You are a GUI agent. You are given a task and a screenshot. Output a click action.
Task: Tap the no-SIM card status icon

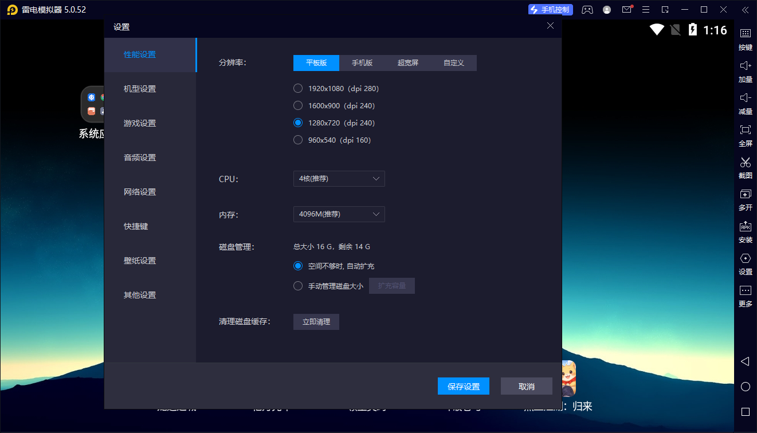[x=675, y=30]
